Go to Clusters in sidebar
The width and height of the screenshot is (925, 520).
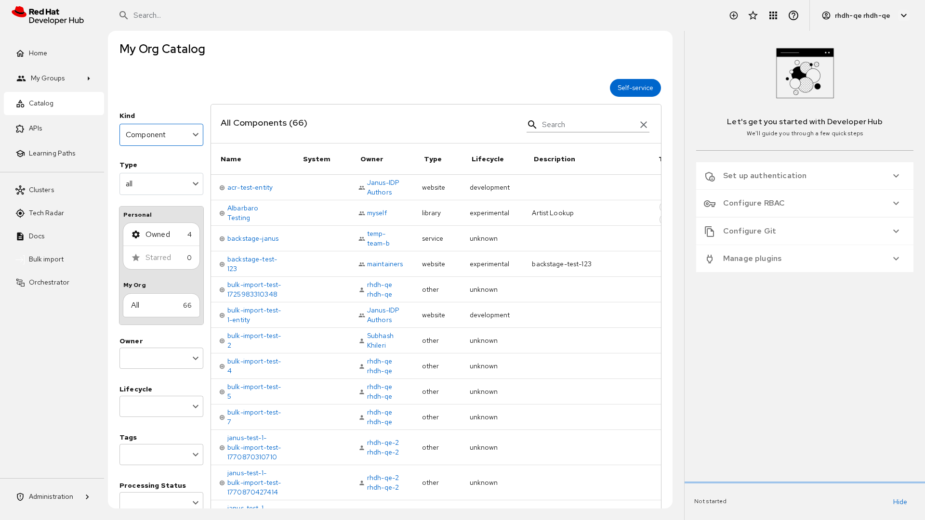click(41, 190)
